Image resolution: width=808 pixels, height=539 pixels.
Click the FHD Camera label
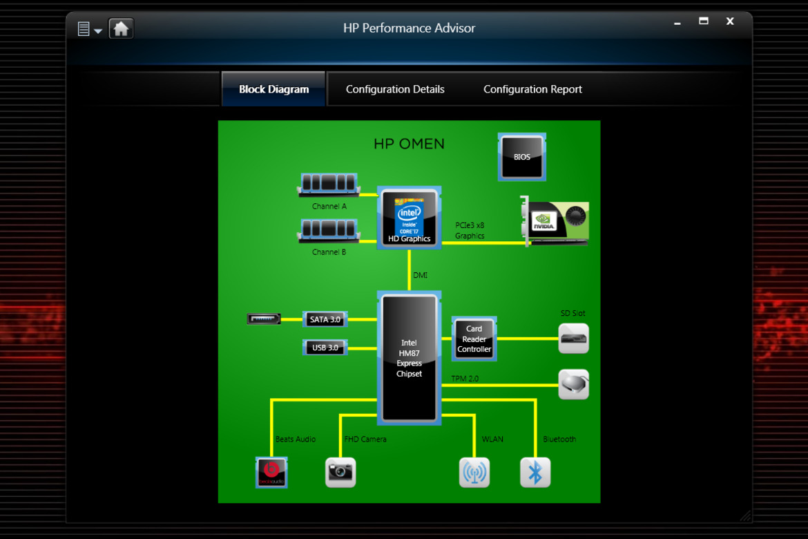click(365, 439)
